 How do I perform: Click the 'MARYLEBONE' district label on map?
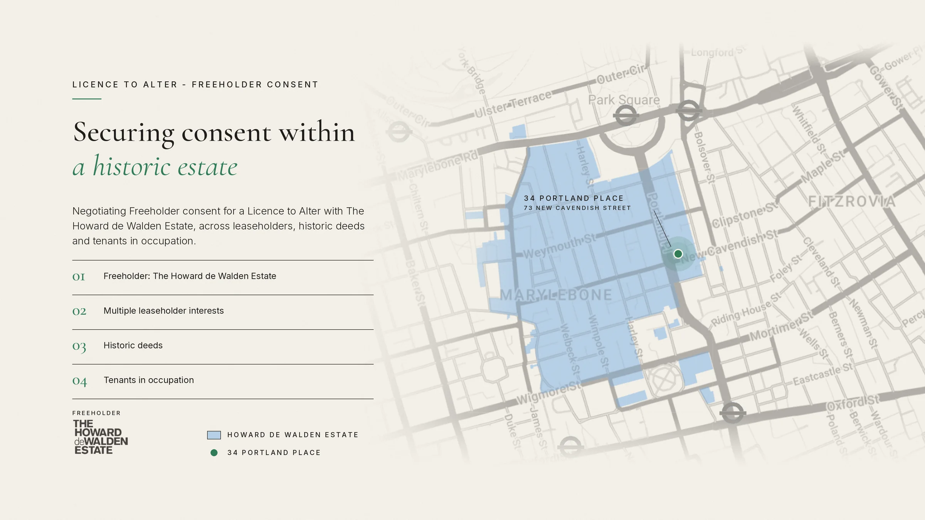point(556,295)
